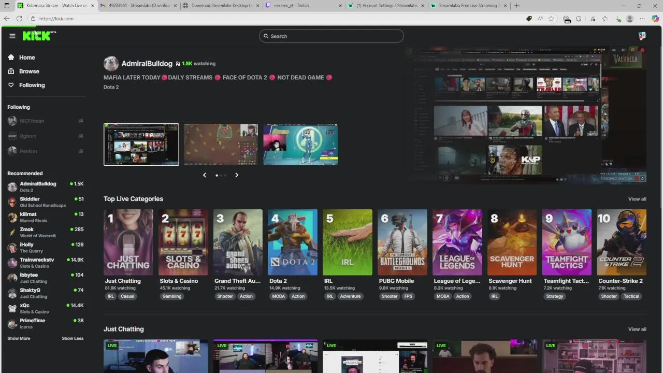Select the second featured stream thumbnail
Viewport: 663px width, 373px height.
221,145
